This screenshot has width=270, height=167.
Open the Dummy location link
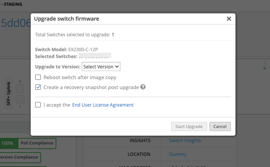pos(178,154)
